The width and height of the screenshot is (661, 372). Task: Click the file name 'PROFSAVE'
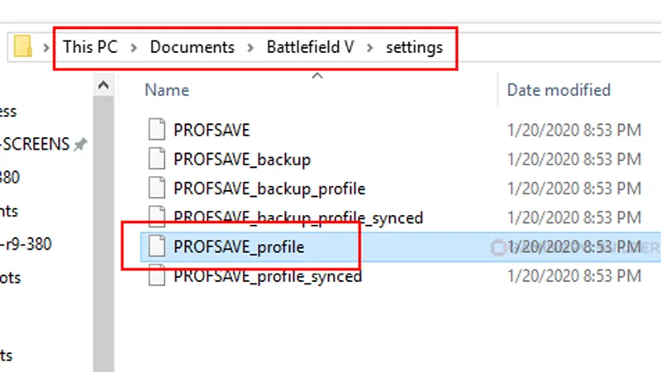pos(212,130)
